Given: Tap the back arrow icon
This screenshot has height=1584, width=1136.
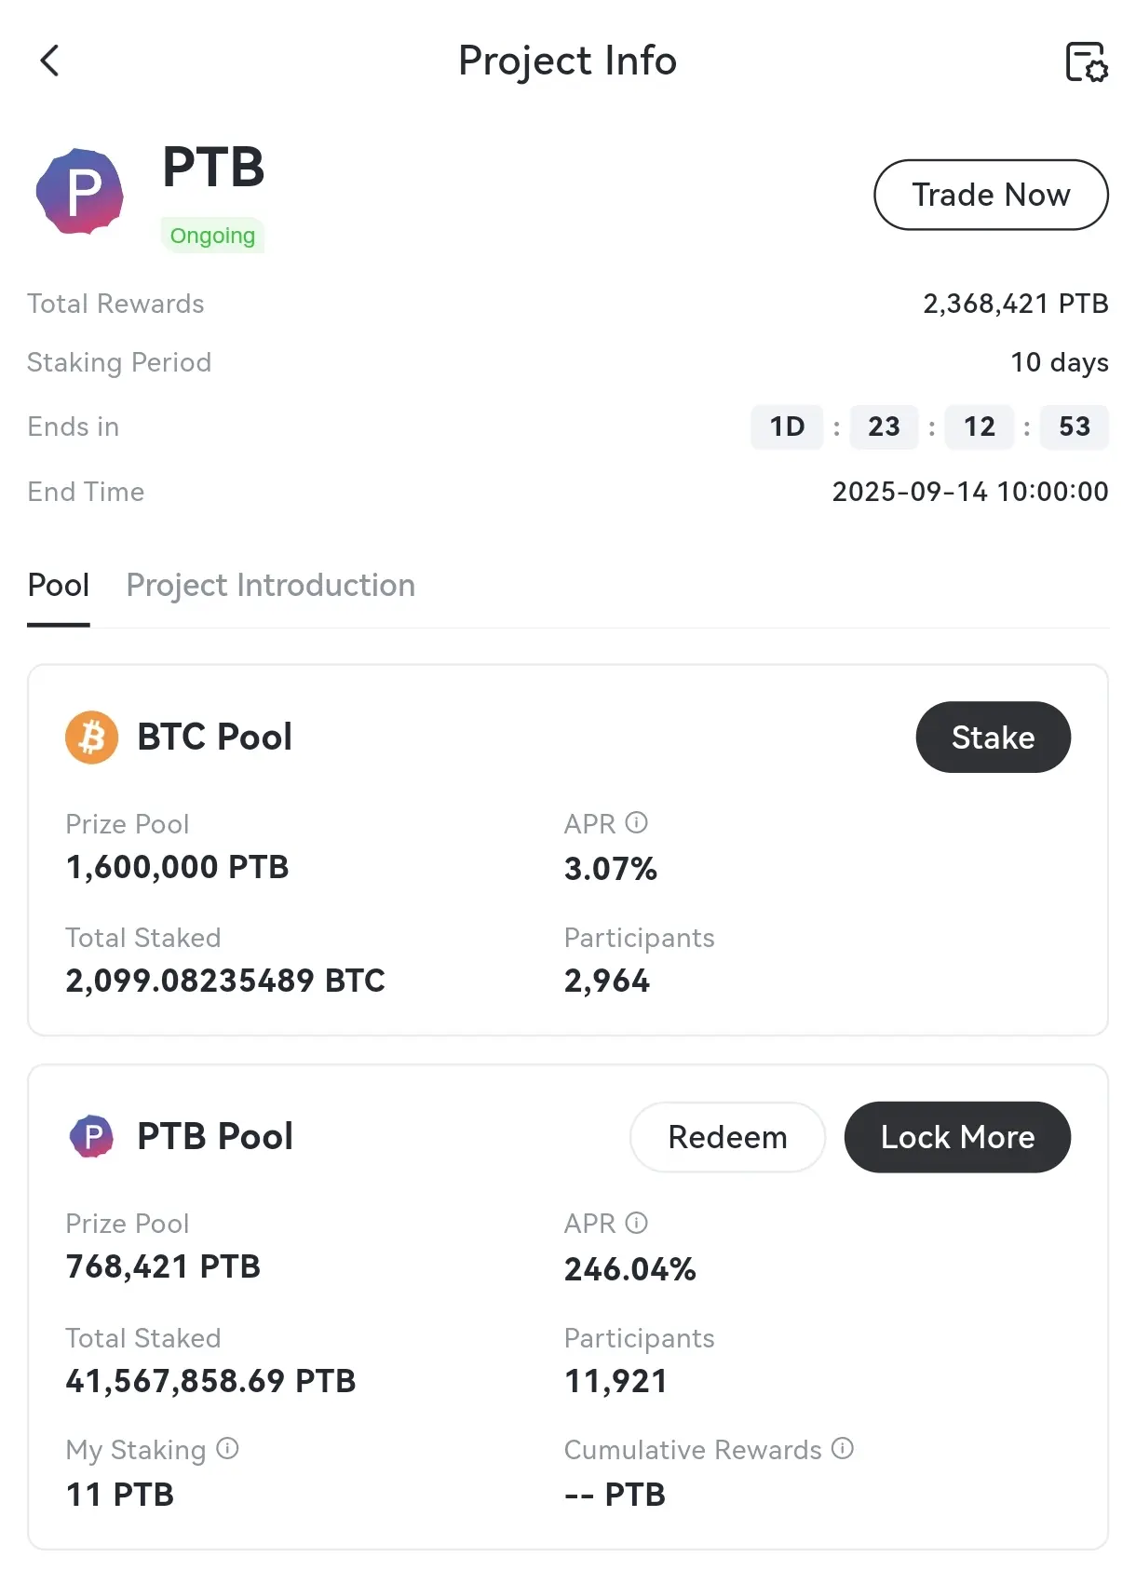Looking at the screenshot, I should click(50, 61).
